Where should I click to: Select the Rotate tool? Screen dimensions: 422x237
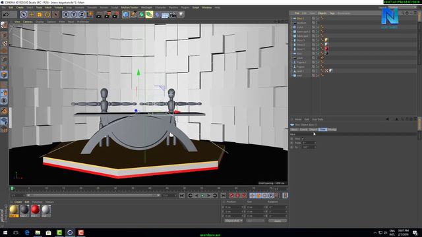click(47, 14)
